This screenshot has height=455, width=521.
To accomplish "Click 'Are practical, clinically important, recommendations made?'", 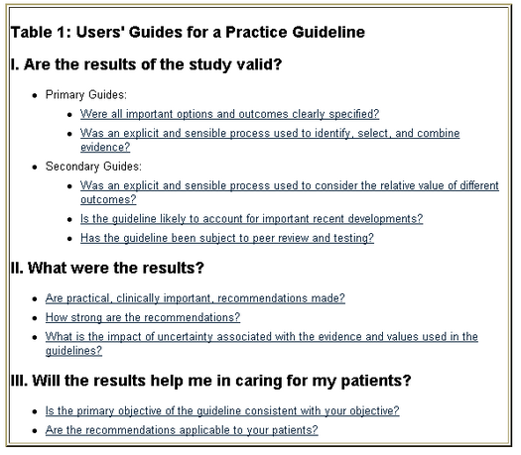I will pyautogui.click(x=195, y=298).
